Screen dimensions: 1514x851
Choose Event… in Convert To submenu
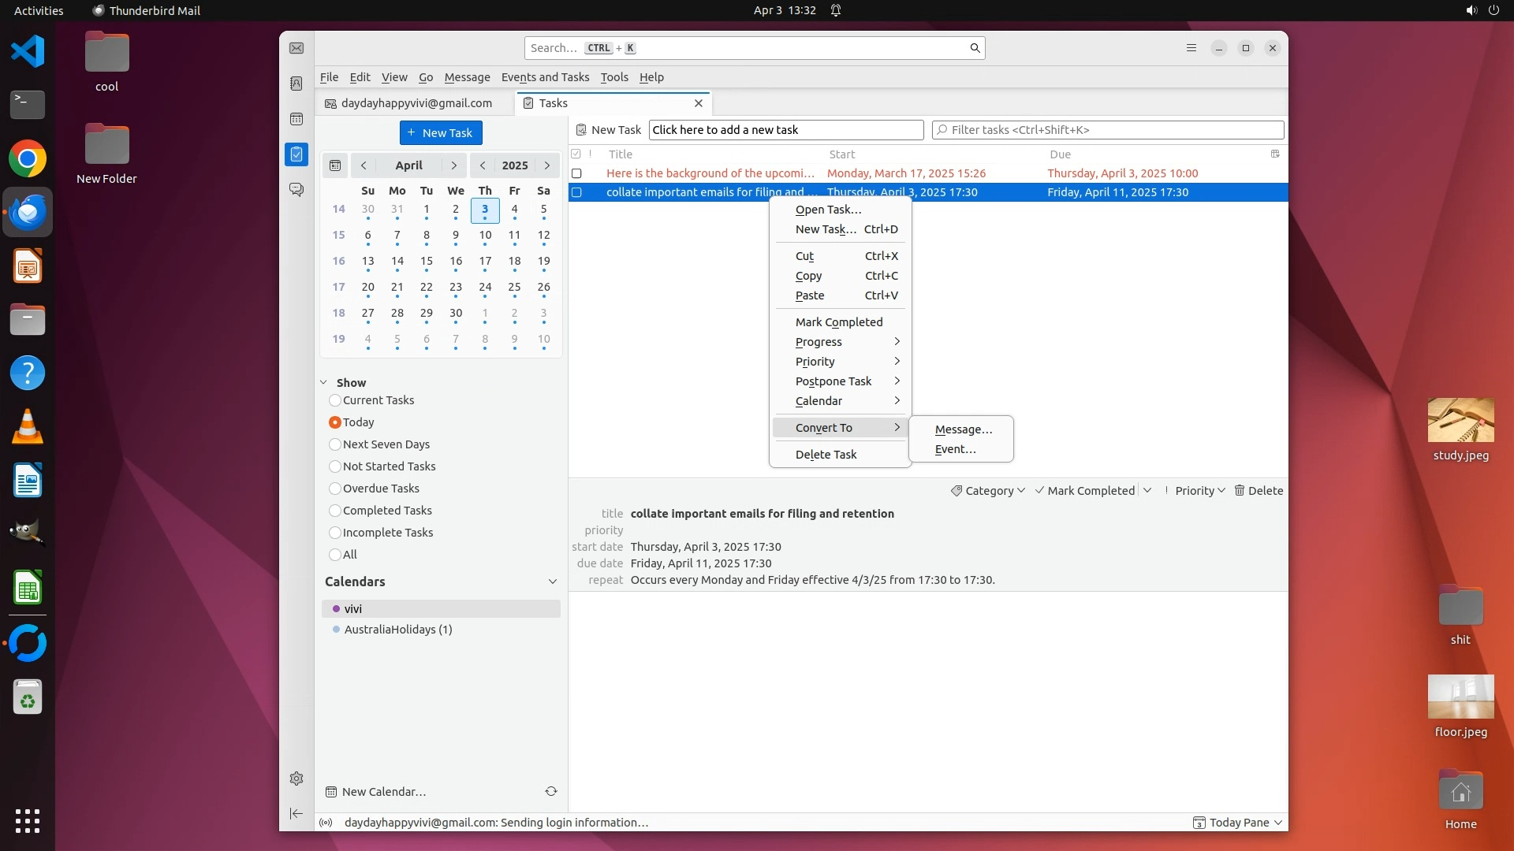tap(955, 449)
